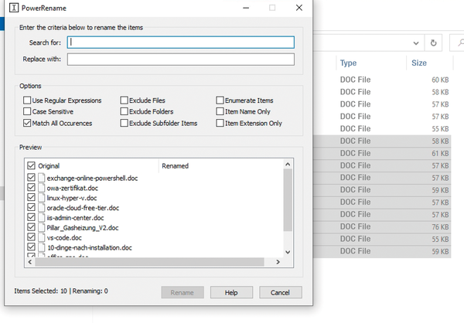The width and height of the screenshot is (464, 323).
Task: Click the file icon of linux-hyper-v.doc
Action: pyautogui.click(x=42, y=198)
